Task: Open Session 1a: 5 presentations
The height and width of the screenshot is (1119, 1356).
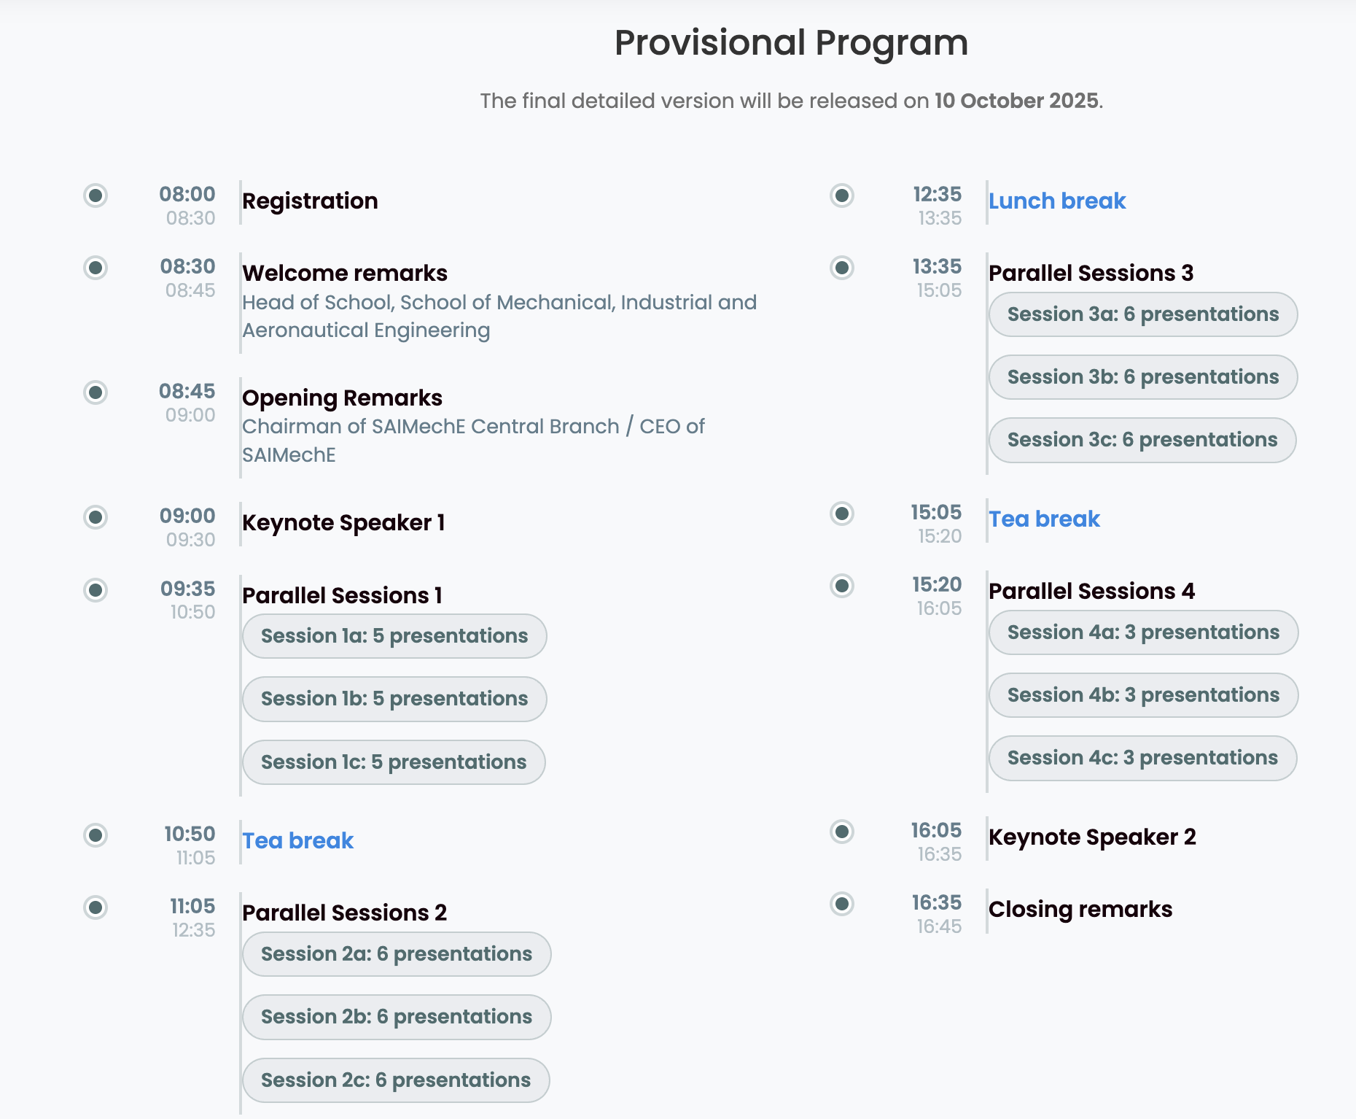Action: 394,636
